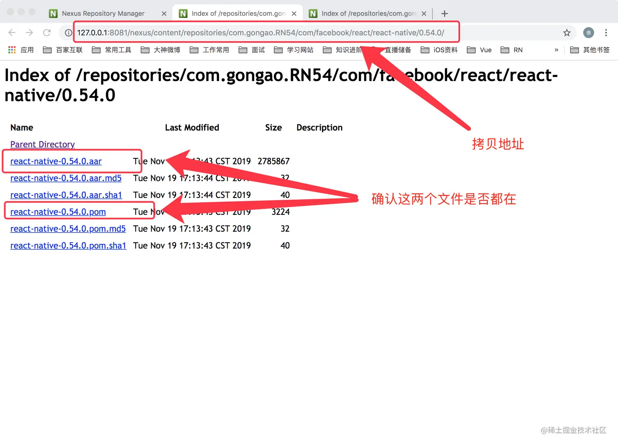View site info icon in address bar
This screenshot has width=618, height=446.
click(69, 33)
